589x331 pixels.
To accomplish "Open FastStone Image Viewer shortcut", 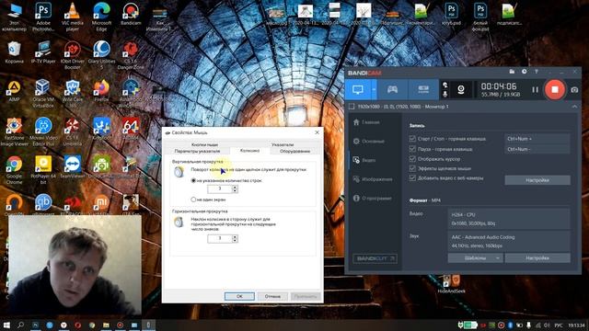I will click(x=15, y=131).
